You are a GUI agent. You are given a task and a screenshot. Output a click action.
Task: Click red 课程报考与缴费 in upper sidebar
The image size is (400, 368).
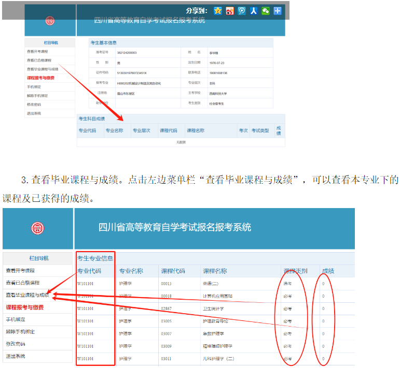[40, 78]
